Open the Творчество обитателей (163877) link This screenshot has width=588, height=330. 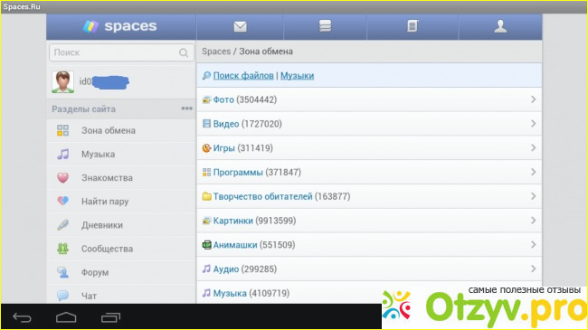(x=281, y=196)
